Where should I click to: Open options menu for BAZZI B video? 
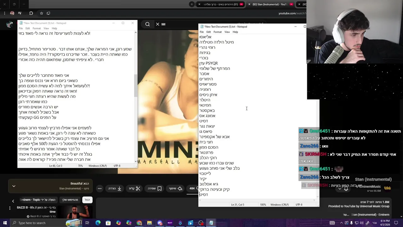tap(10, 208)
